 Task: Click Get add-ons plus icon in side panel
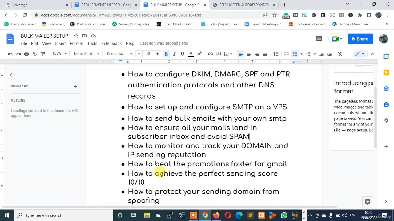click(x=386, y=146)
